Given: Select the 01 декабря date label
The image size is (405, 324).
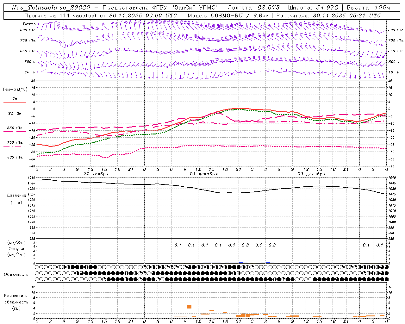Looking at the screenshot, I should coord(204,174).
